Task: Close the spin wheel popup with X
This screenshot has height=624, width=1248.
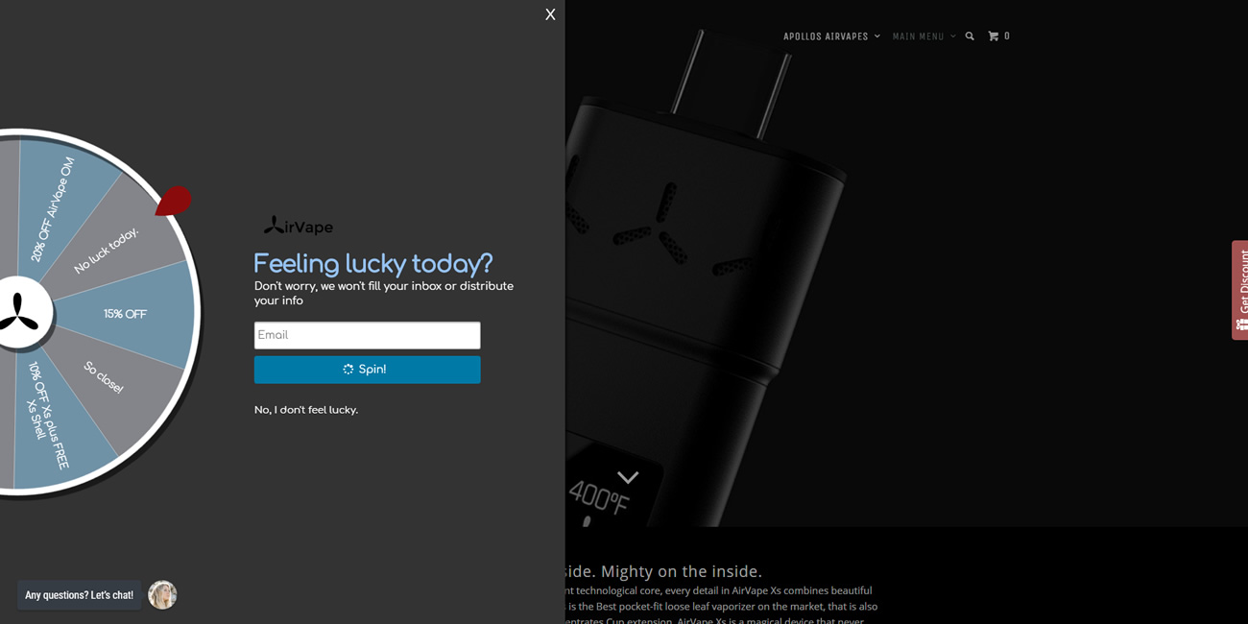Action: (550, 14)
